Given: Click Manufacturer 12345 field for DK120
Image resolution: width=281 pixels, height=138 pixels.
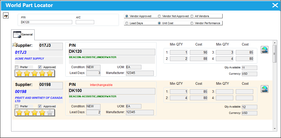Looking at the screenshot, I should [x=140, y=73].
